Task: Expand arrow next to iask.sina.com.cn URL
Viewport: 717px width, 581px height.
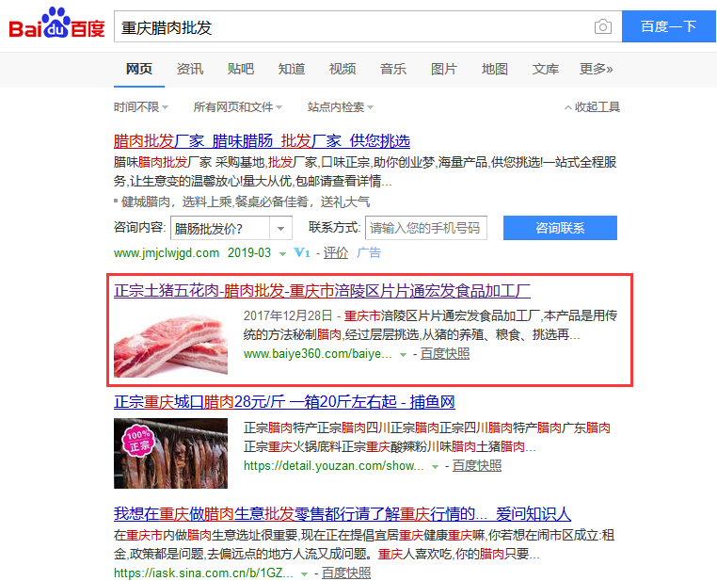Action: pyautogui.click(x=304, y=573)
